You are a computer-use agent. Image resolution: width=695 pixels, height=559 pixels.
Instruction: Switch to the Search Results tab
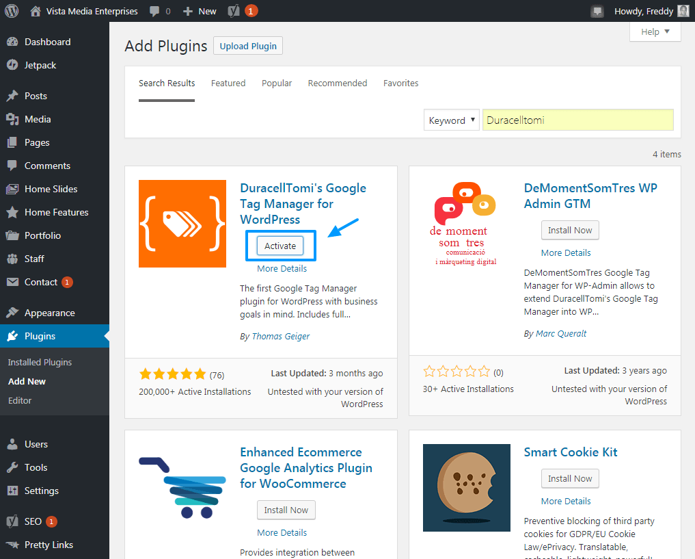[x=167, y=83]
